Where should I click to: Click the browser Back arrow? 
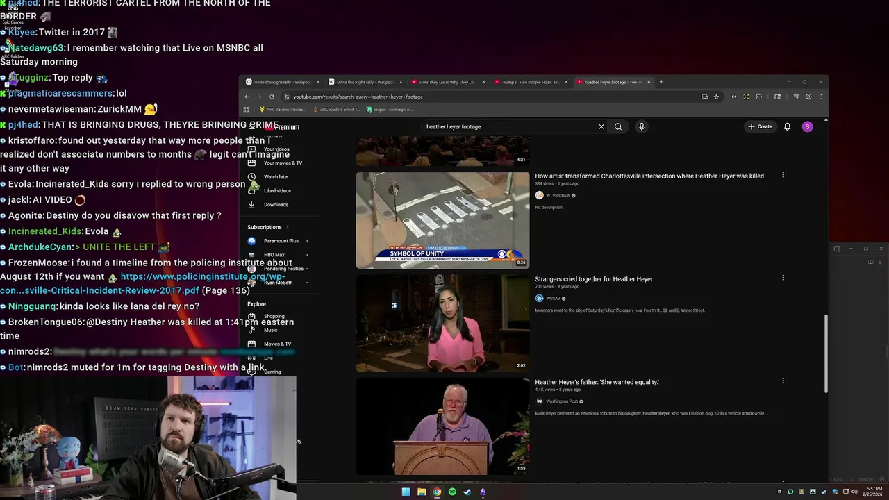click(x=247, y=97)
